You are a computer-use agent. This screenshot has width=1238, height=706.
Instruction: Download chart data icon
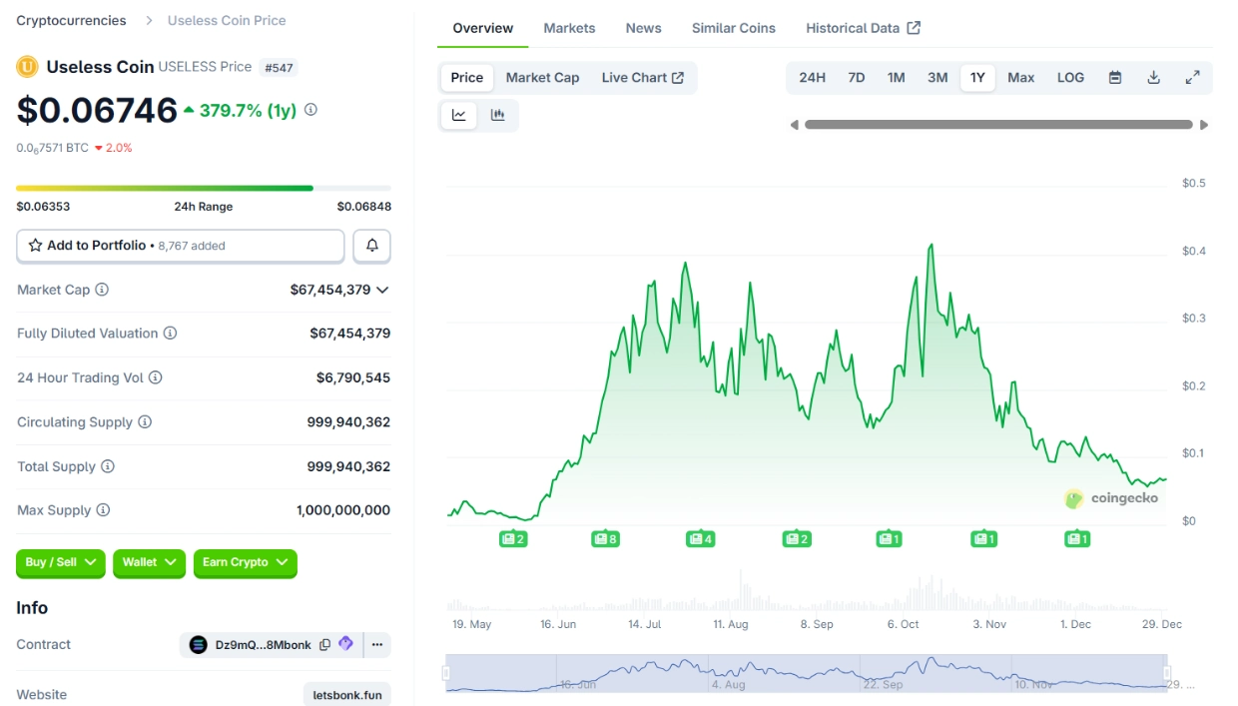click(1153, 78)
